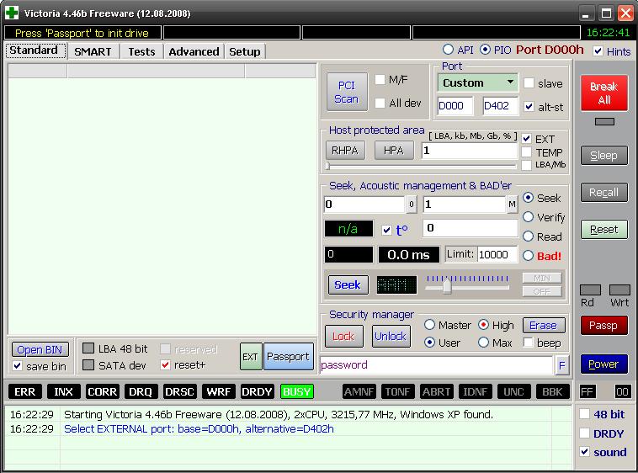Adjust the AAM acoustic management slider
Viewport: 638px width, 473px height.
(447, 287)
